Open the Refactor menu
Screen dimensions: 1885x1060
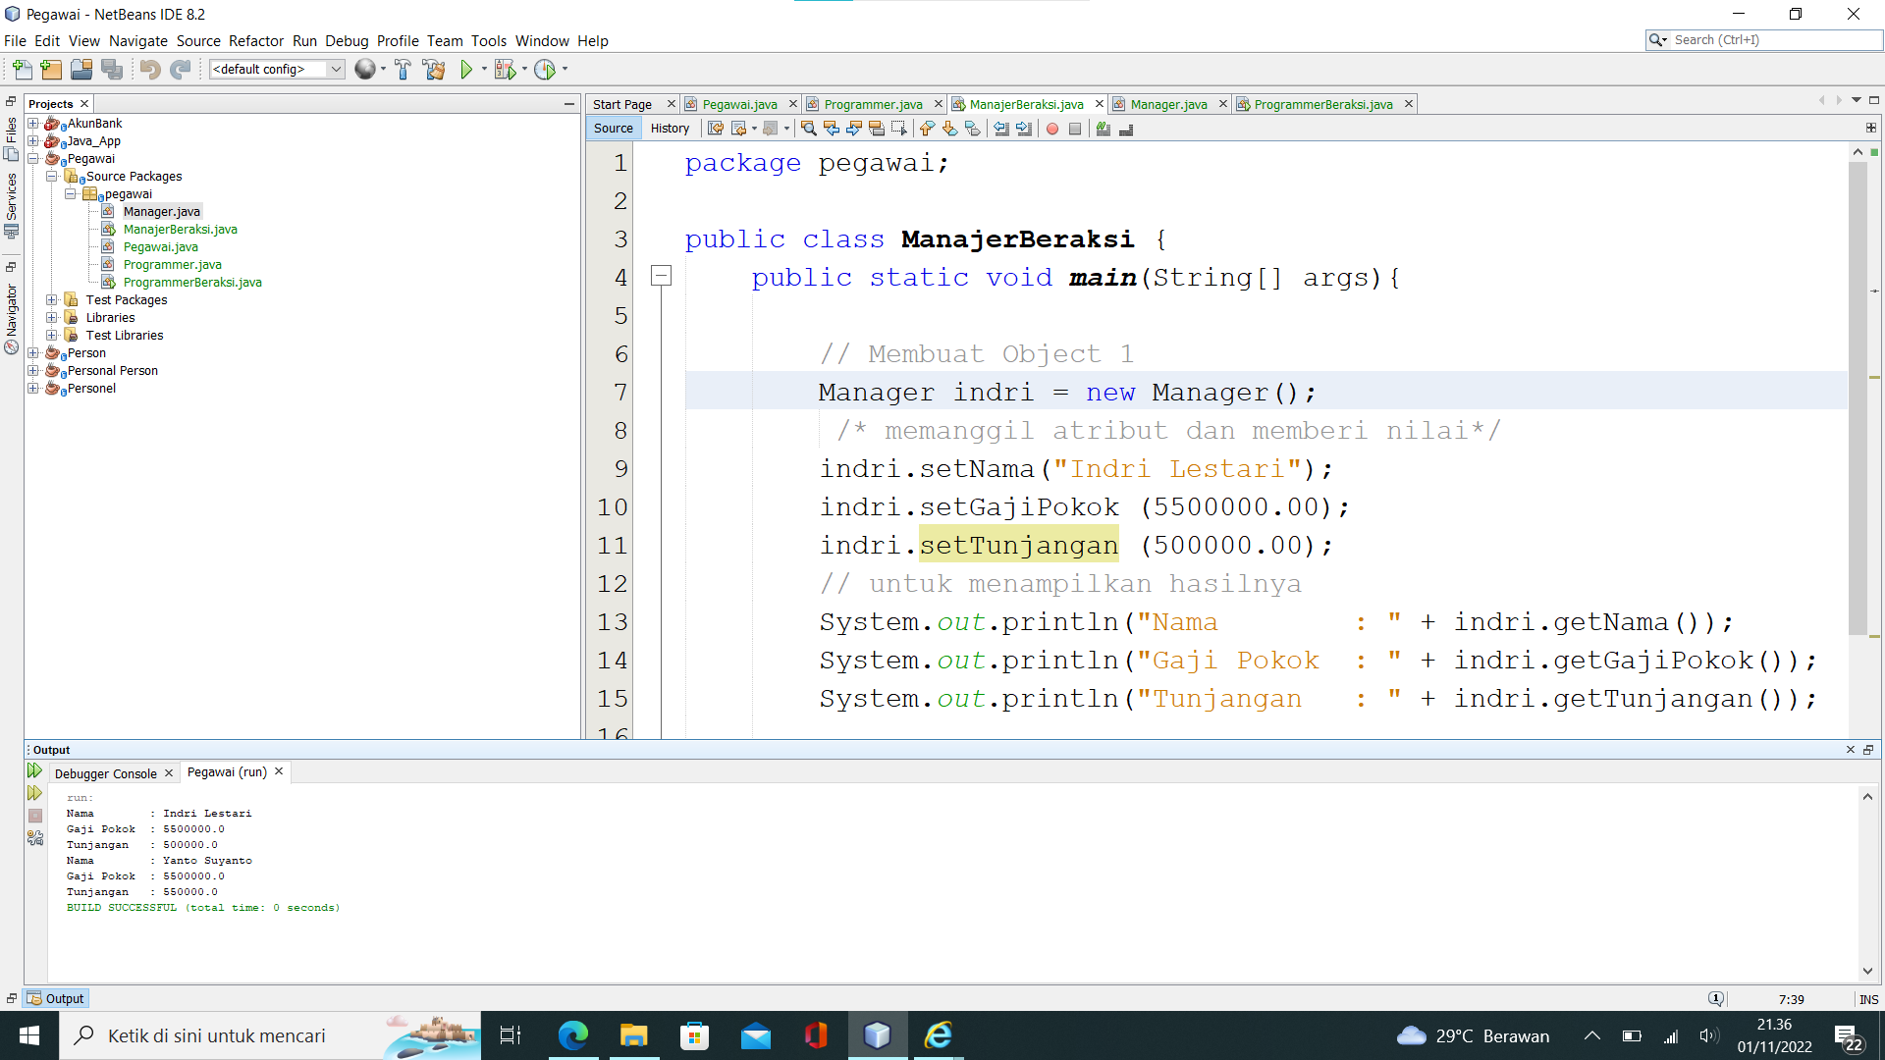[x=256, y=40]
